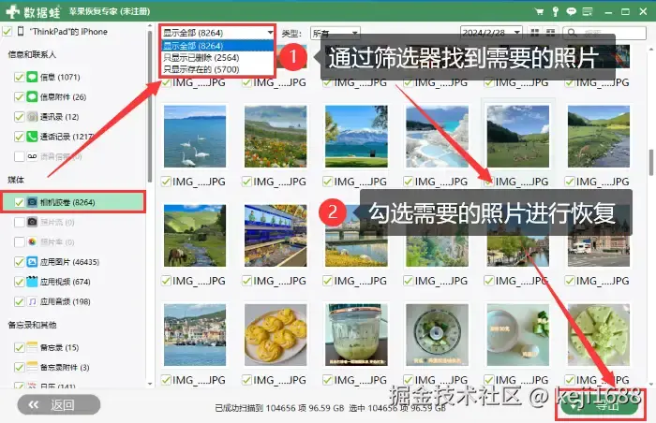This screenshot has width=656, height=423.
Task: Click the iPhone device icon
Action: [x=21, y=31]
